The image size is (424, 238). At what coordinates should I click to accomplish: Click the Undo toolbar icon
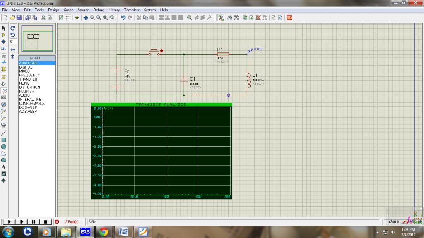pyautogui.click(x=123, y=18)
